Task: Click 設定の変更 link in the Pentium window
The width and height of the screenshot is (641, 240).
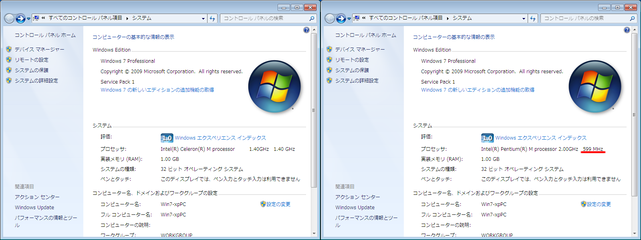Action: (599, 204)
